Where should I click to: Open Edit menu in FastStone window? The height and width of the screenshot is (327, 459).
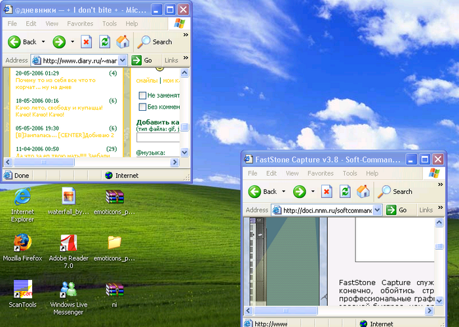coord(271,174)
